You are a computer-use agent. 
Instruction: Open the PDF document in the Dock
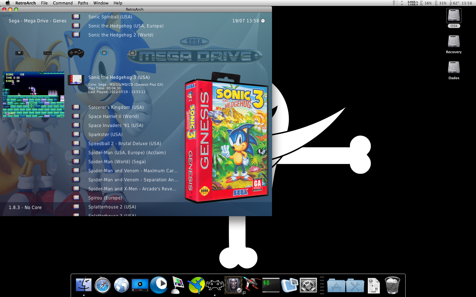pyautogui.click(x=373, y=285)
